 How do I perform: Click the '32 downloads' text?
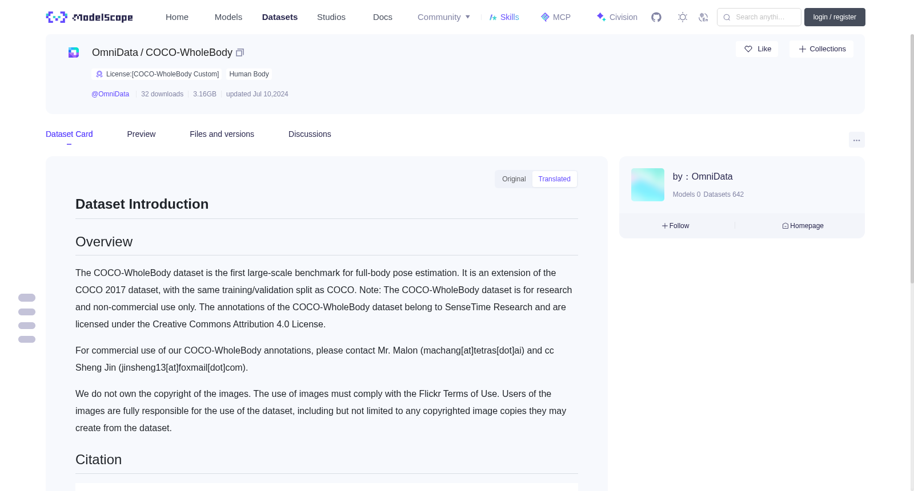coord(162,94)
